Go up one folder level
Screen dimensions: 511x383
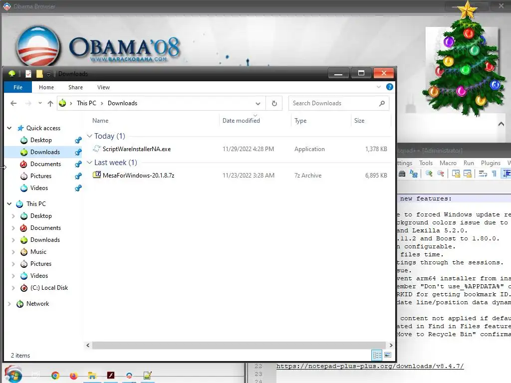point(50,103)
